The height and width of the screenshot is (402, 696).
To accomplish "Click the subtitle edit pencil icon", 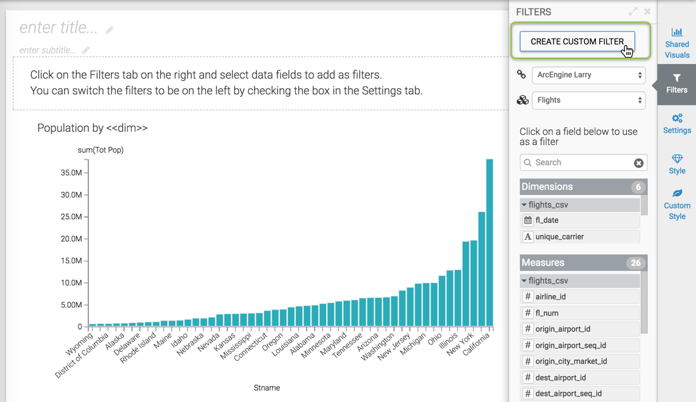I will tap(85, 50).
